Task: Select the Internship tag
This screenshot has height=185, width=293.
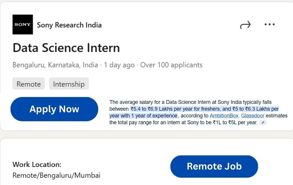Action: tap(69, 84)
